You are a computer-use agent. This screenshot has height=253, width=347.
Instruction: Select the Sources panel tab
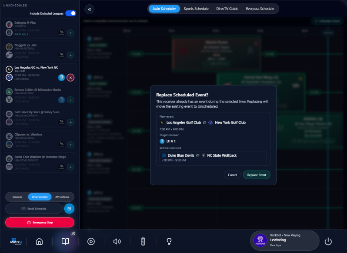(x=17, y=197)
